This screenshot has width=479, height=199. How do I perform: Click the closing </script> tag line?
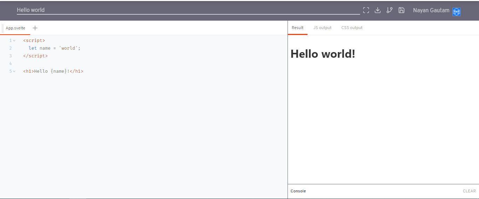tap(35, 56)
